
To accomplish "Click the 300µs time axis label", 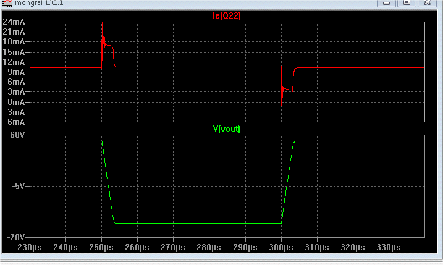I will click(281, 248).
